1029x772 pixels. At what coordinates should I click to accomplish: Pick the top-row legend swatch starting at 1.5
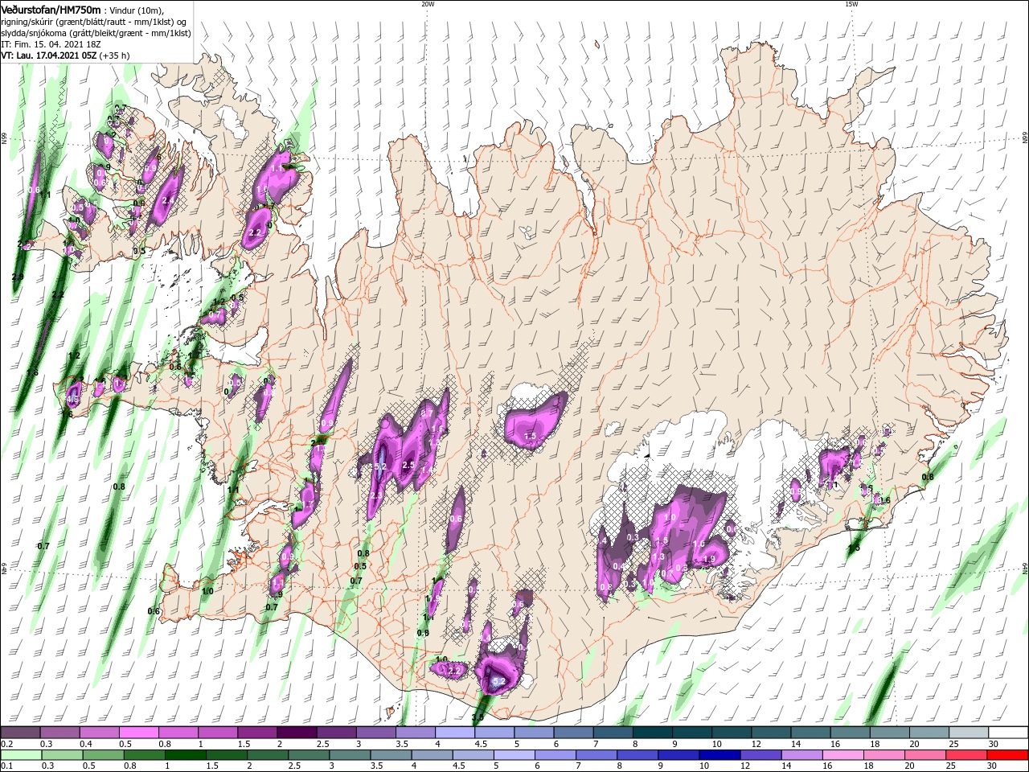click(x=257, y=733)
